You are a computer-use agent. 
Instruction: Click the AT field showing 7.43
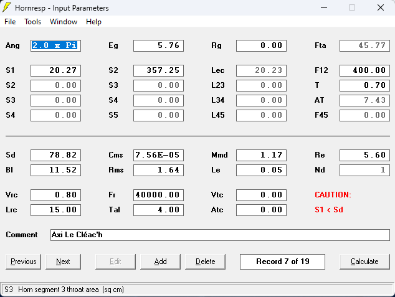click(364, 100)
